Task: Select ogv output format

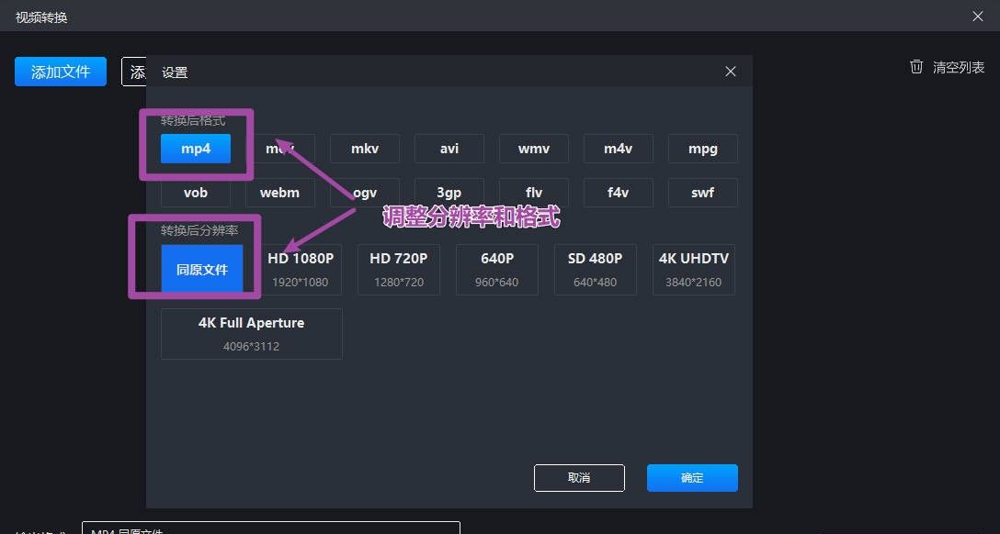Action: pos(365,192)
